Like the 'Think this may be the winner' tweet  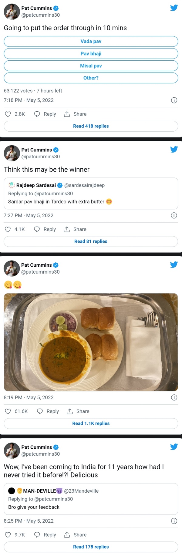8,229
